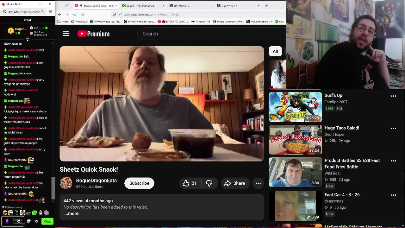Screen dimensions: 405x228
Task: Open RogueDragonEats channel name link
Action: (97, 180)
